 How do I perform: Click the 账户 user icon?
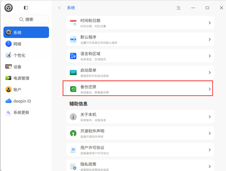click(9, 89)
